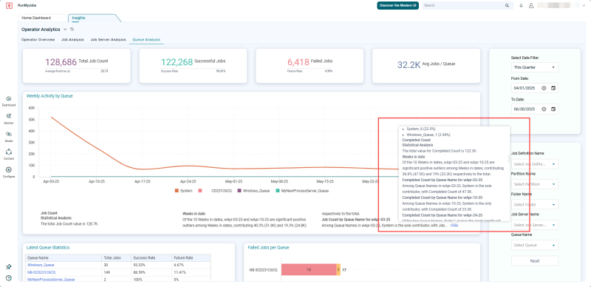Screen dimensions: 591x287
Task: Click the Success Rate column header
Action: point(151,258)
